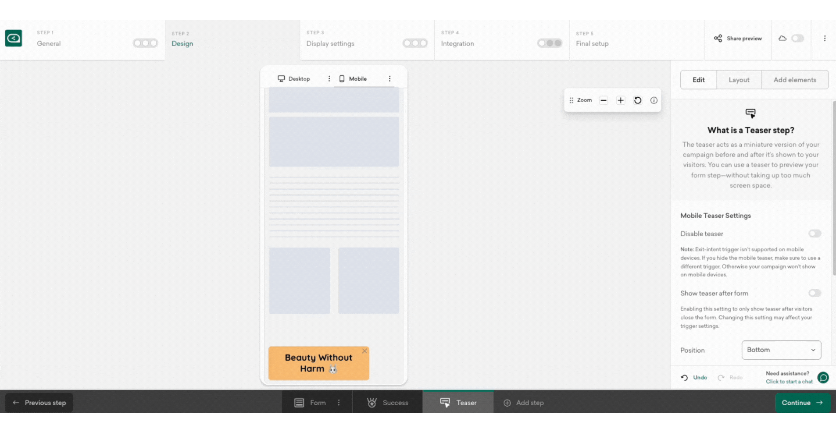Close the Beauty Without Harm teaser
836x432 pixels.
pyautogui.click(x=364, y=351)
